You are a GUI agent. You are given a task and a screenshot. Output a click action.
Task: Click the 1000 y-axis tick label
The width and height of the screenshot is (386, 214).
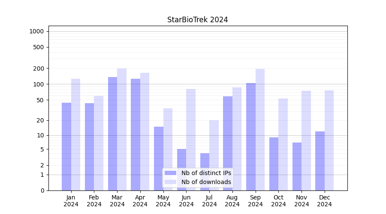pyautogui.click(x=36, y=31)
